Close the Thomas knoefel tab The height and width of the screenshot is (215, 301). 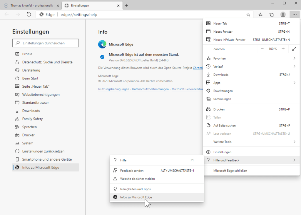click(x=58, y=6)
